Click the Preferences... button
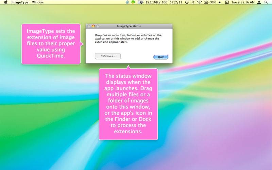The width and height of the screenshot is (272, 170). point(107,56)
